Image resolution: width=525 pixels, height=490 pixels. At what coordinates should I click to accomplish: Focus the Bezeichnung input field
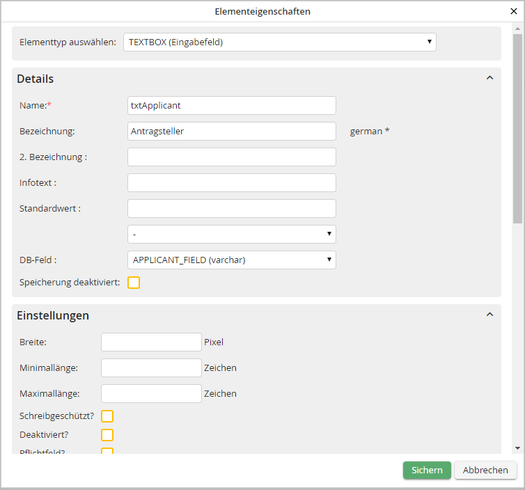click(x=231, y=131)
